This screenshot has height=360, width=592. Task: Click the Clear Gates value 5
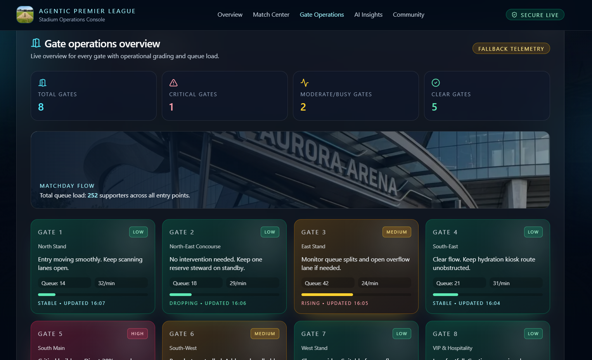(434, 107)
